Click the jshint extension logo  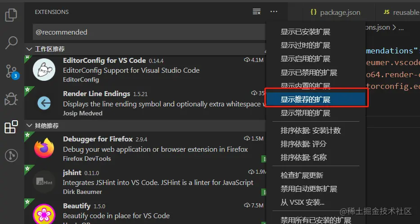pos(44,182)
